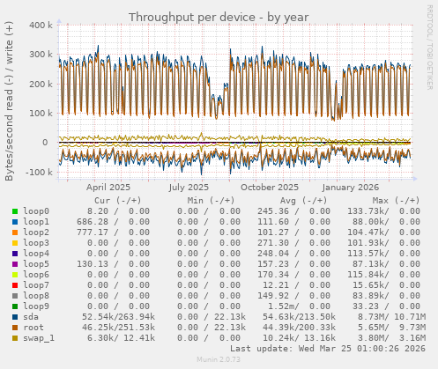Select the loop6 legend label
Screen dimensions: 438x369
coord(36,275)
